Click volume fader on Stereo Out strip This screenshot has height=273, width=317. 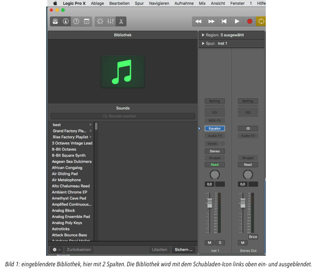click(x=242, y=203)
